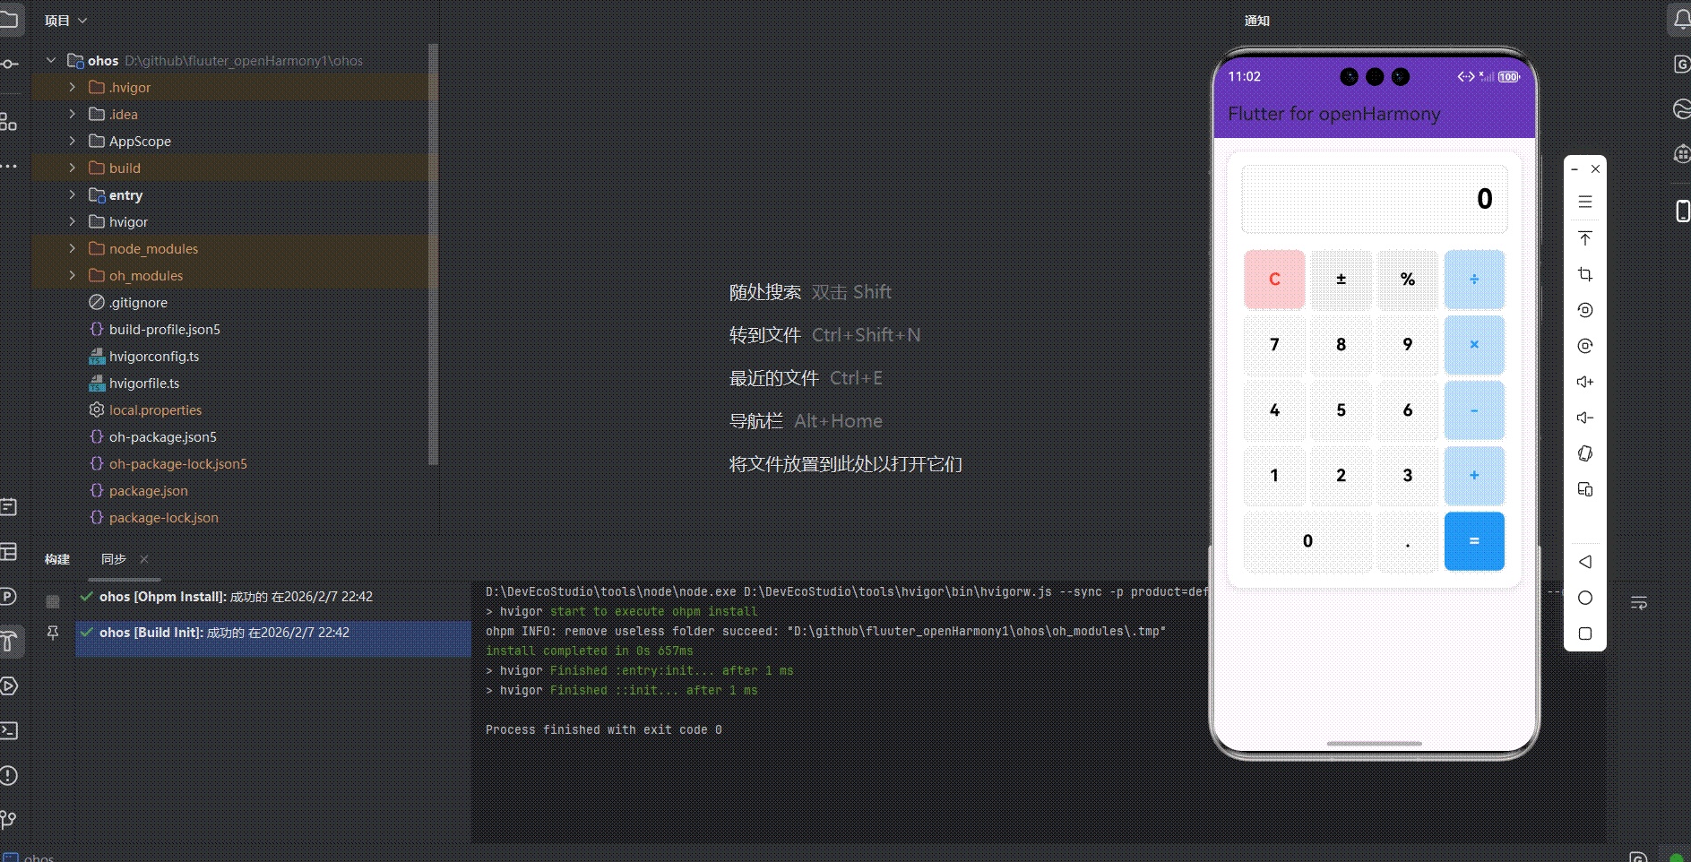Image resolution: width=1691 pixels, height=862 pixels.
Task: Raise emulator volume
Action: click(1585, 382)
